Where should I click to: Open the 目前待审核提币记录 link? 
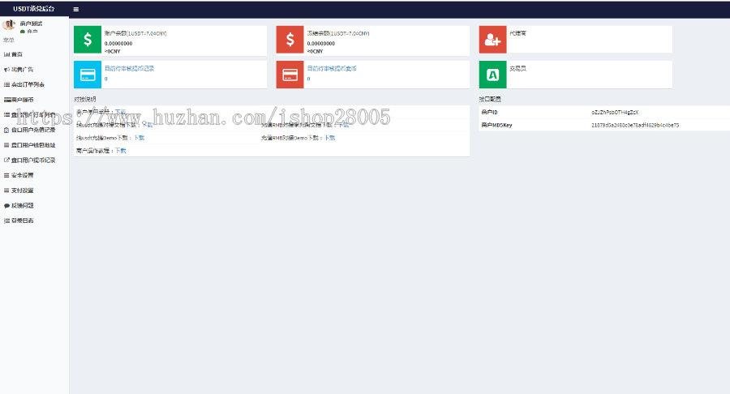point(129,68)
